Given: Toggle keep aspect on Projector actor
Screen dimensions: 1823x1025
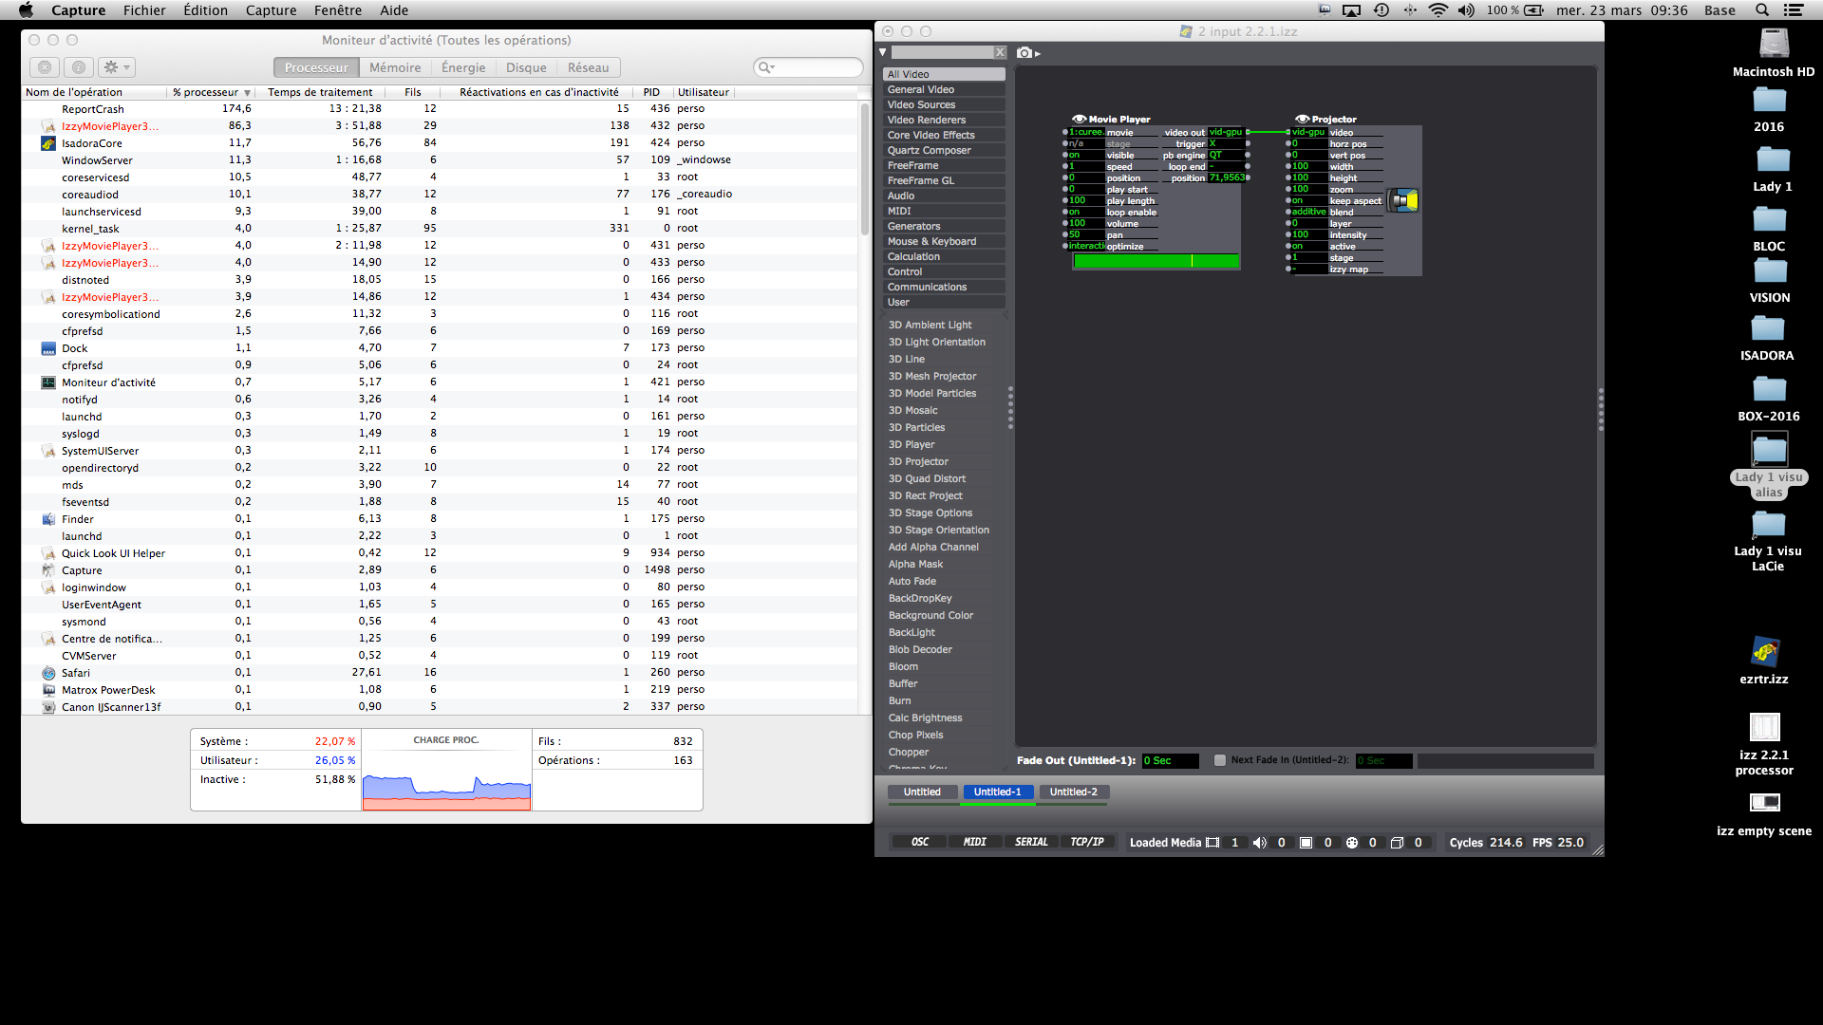Looking at the screenshot, I should tap(1300, 200).
